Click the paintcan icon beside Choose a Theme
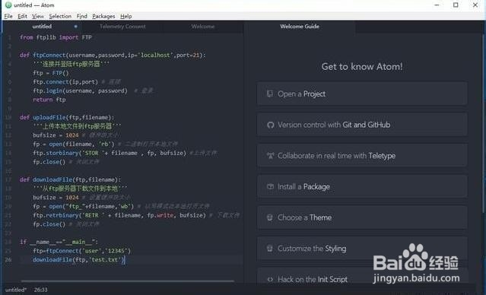This screenshot has height=295, width=486. [x=270, y=217]
